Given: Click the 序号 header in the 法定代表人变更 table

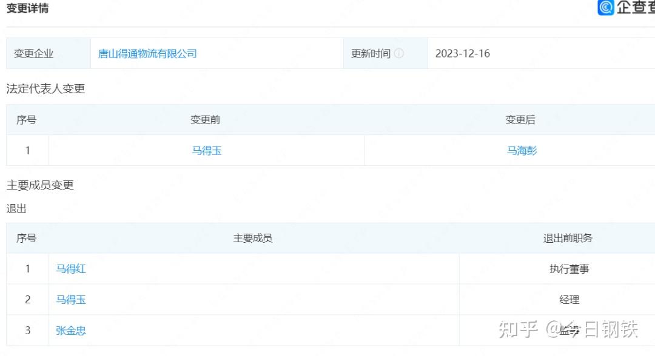Looking at the screenshot, I should [26, 120].
